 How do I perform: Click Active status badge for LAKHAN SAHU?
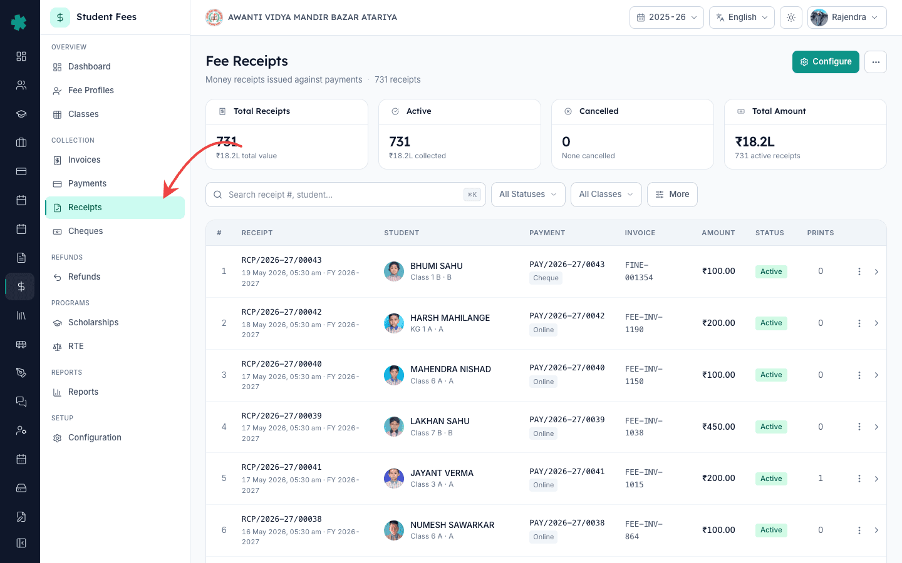click(771, 427)
